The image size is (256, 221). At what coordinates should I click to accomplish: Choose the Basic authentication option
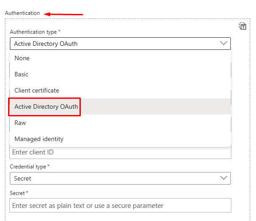click(120, 74)
